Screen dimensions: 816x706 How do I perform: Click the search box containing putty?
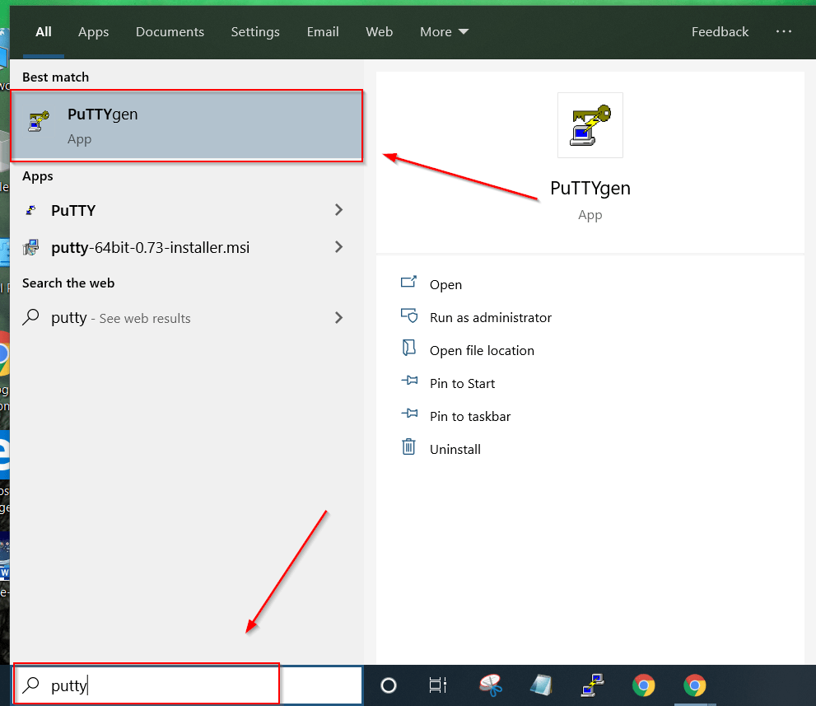tap(147, 685)
